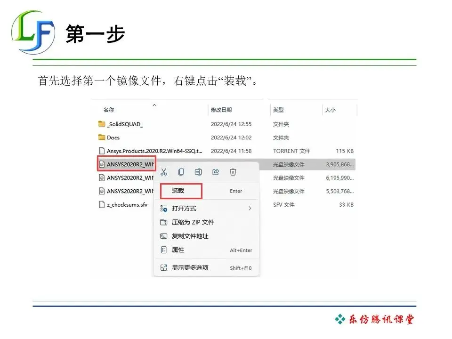Click the 复制文件地址 path icon
The image size is (452, 339).
(163, 236)
